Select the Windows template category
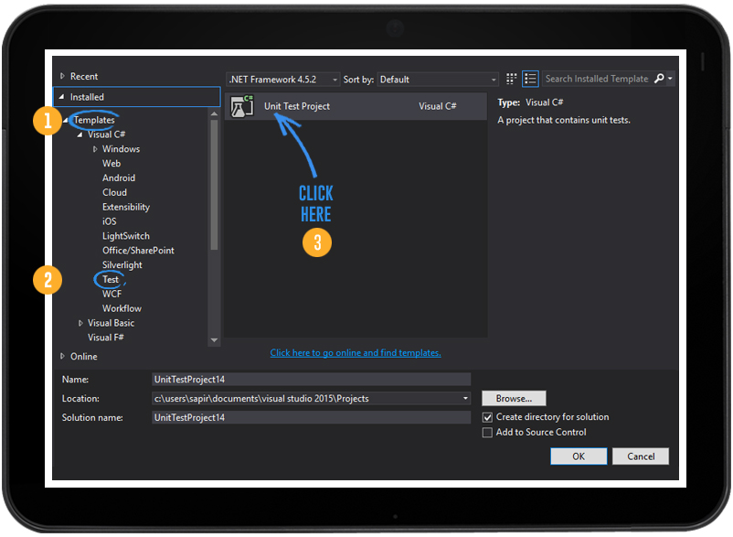 [x=121, y=149]
